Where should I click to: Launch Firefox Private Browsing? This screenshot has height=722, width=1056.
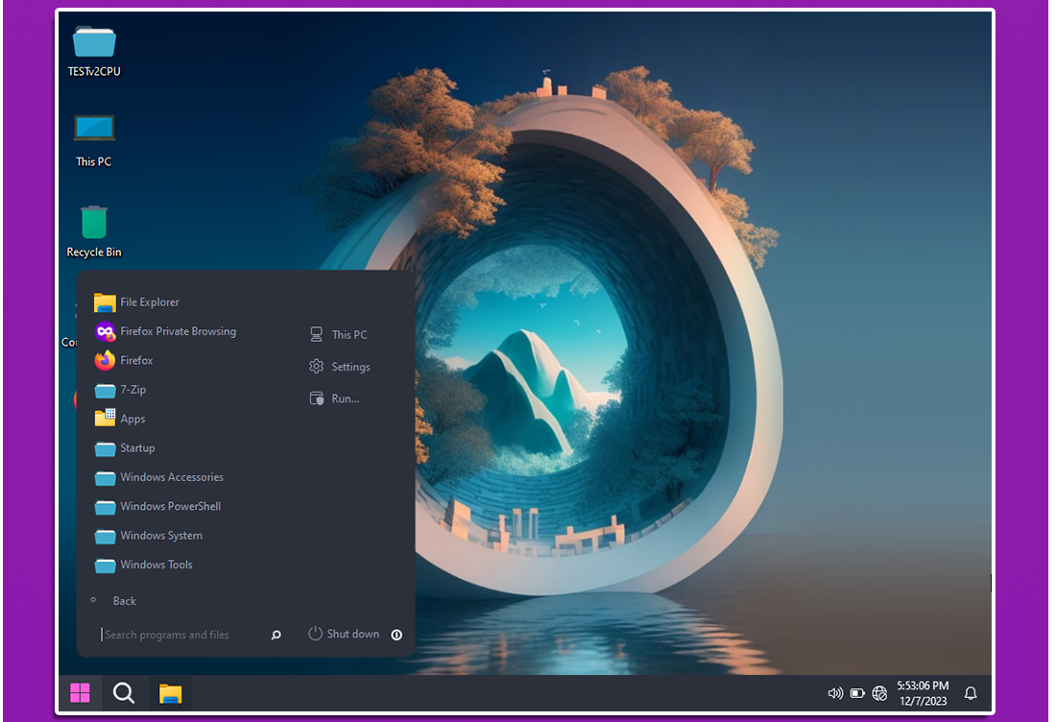(177, 331)
